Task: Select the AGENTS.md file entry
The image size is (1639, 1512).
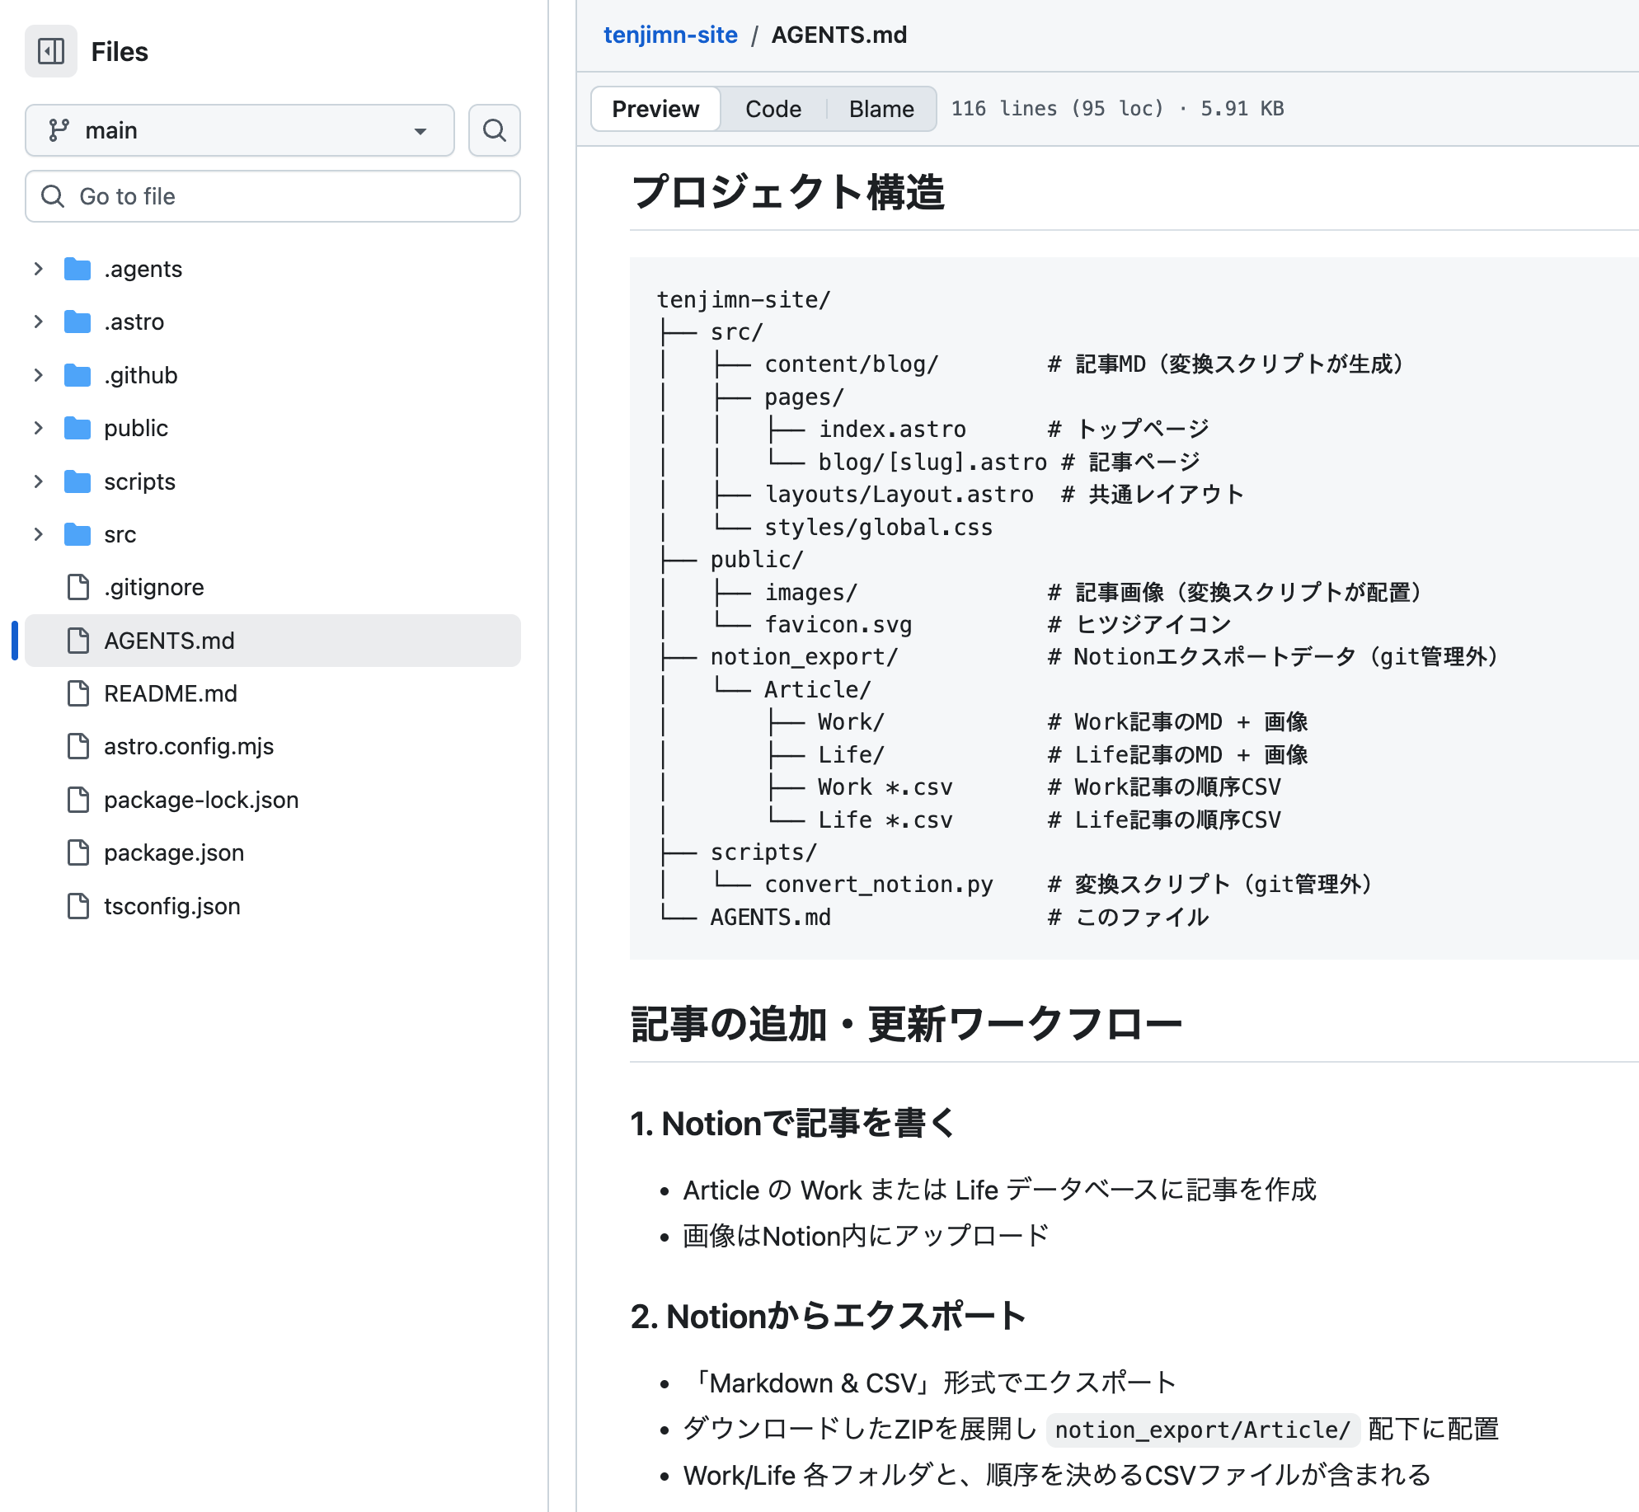Action: [x=169, y=641]
